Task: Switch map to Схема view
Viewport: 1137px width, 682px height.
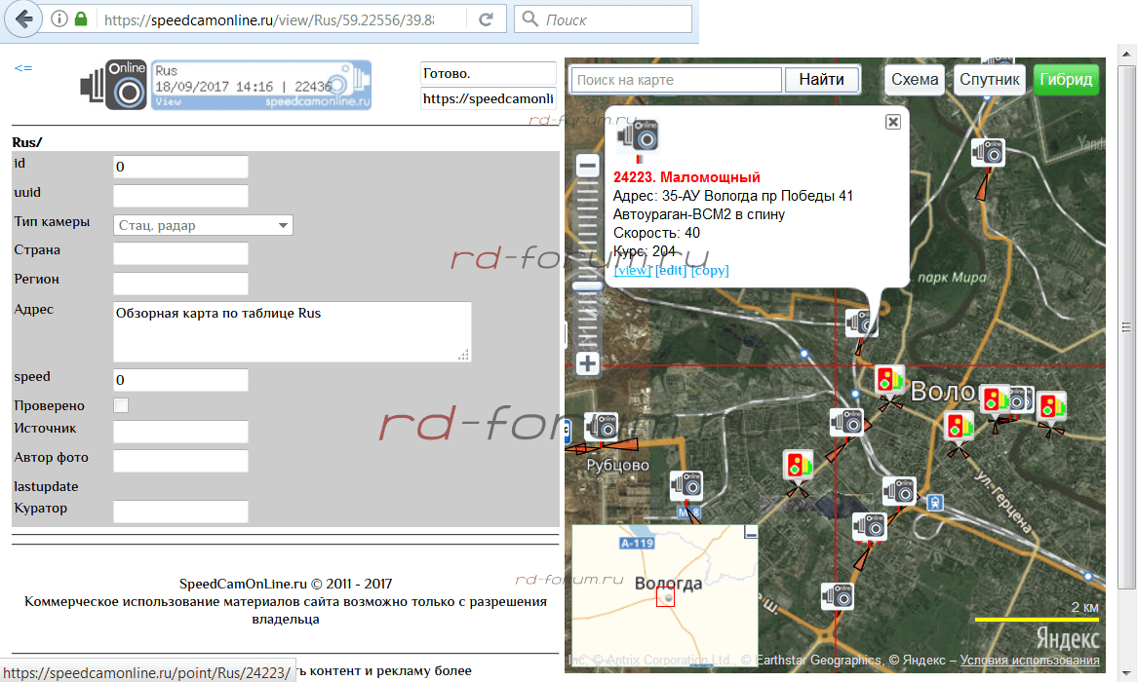Action: [x=915, y=80]
